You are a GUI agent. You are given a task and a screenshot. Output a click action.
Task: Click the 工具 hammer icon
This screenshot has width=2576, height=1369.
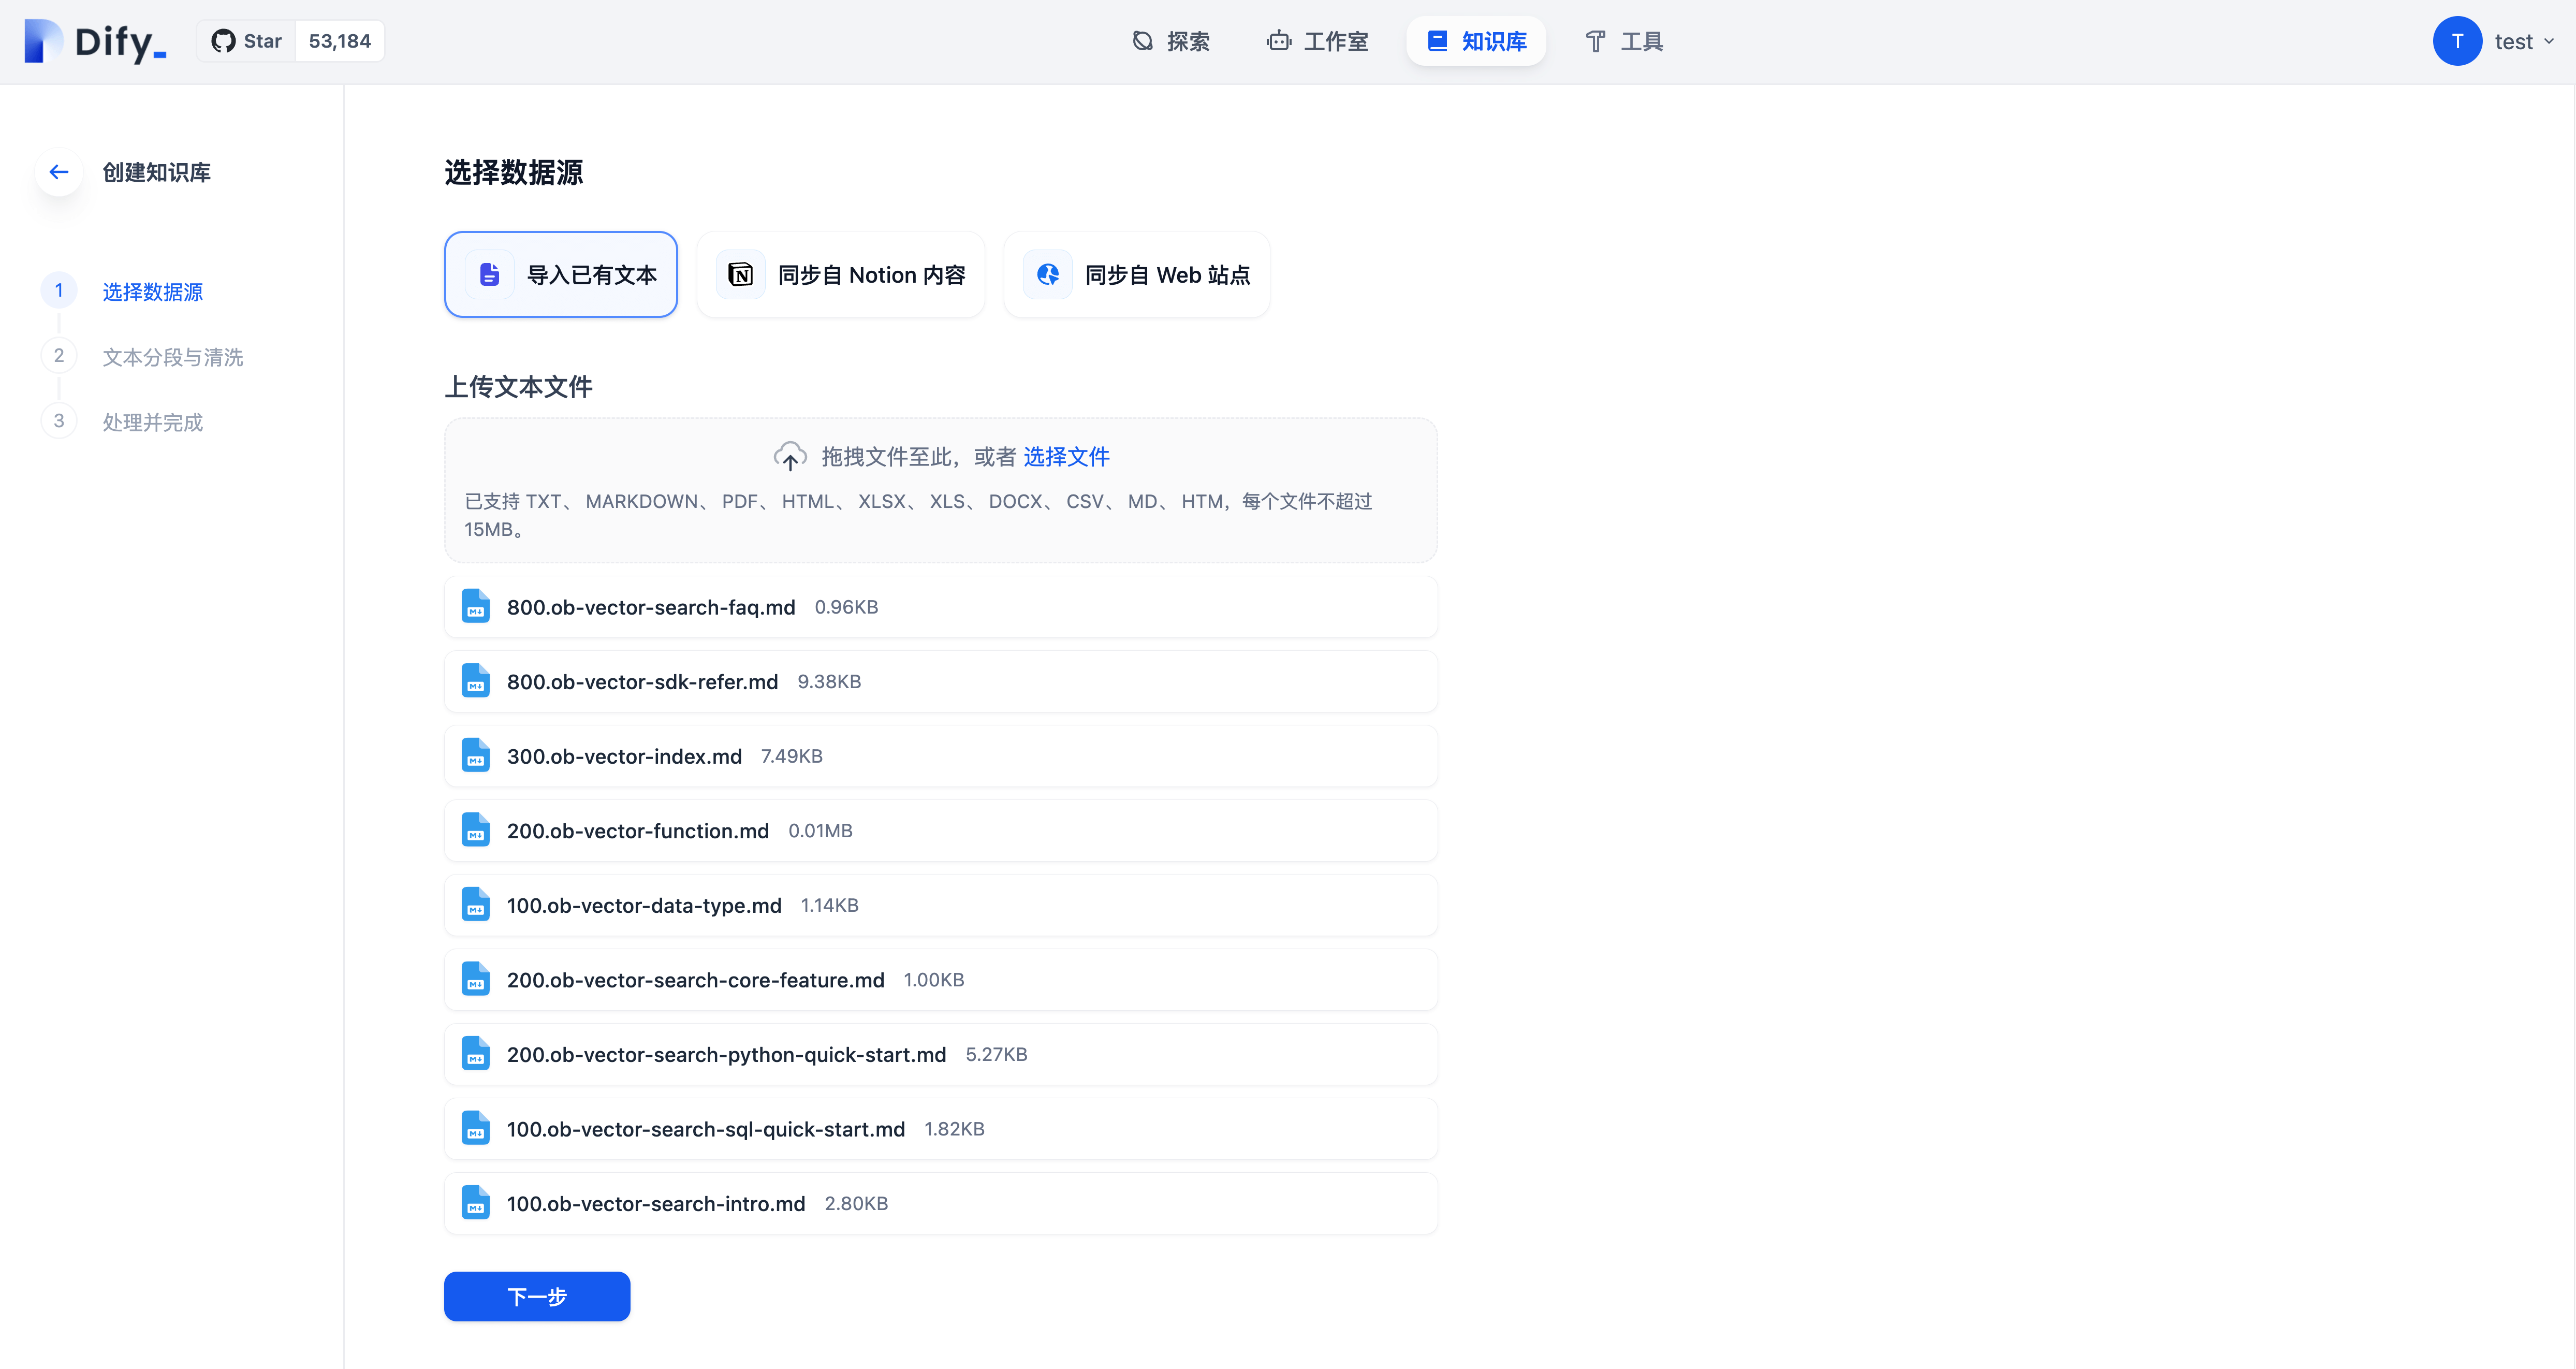1595,41
